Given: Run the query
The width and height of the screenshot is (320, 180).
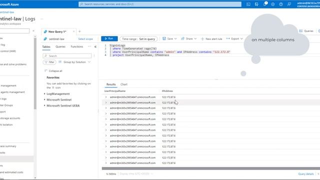Looking at the screenshot, I should tap(109, 38).
